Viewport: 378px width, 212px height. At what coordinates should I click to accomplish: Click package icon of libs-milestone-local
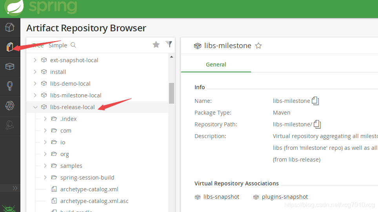[x=44, y=95]
